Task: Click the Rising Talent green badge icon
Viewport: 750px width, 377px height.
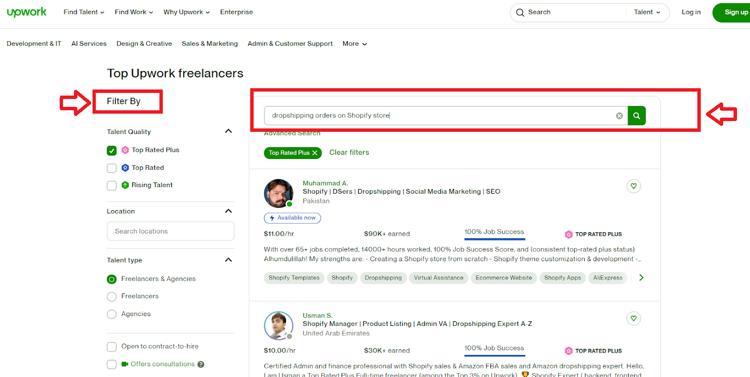Action: coord(125,185)
